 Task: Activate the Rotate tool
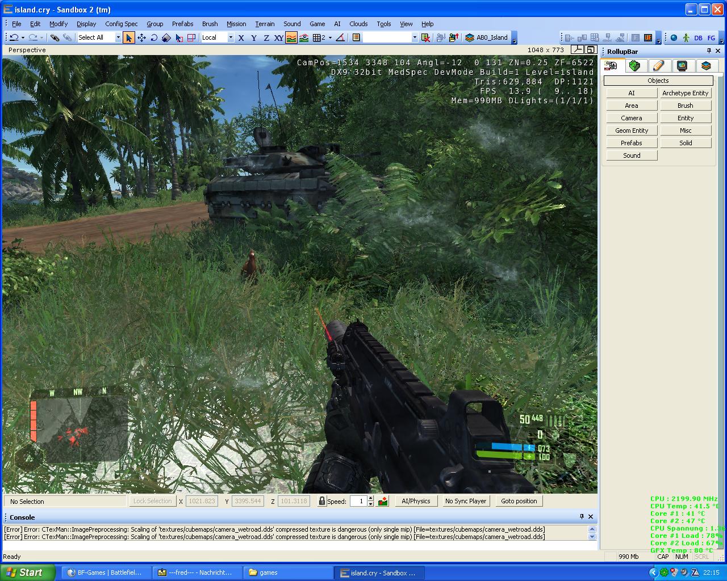tap(154, 37)
